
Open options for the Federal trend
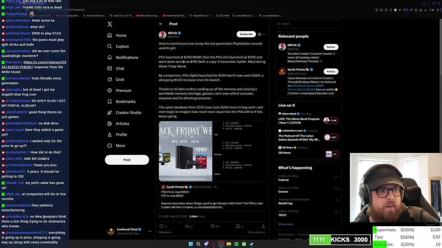click(336, 177)
